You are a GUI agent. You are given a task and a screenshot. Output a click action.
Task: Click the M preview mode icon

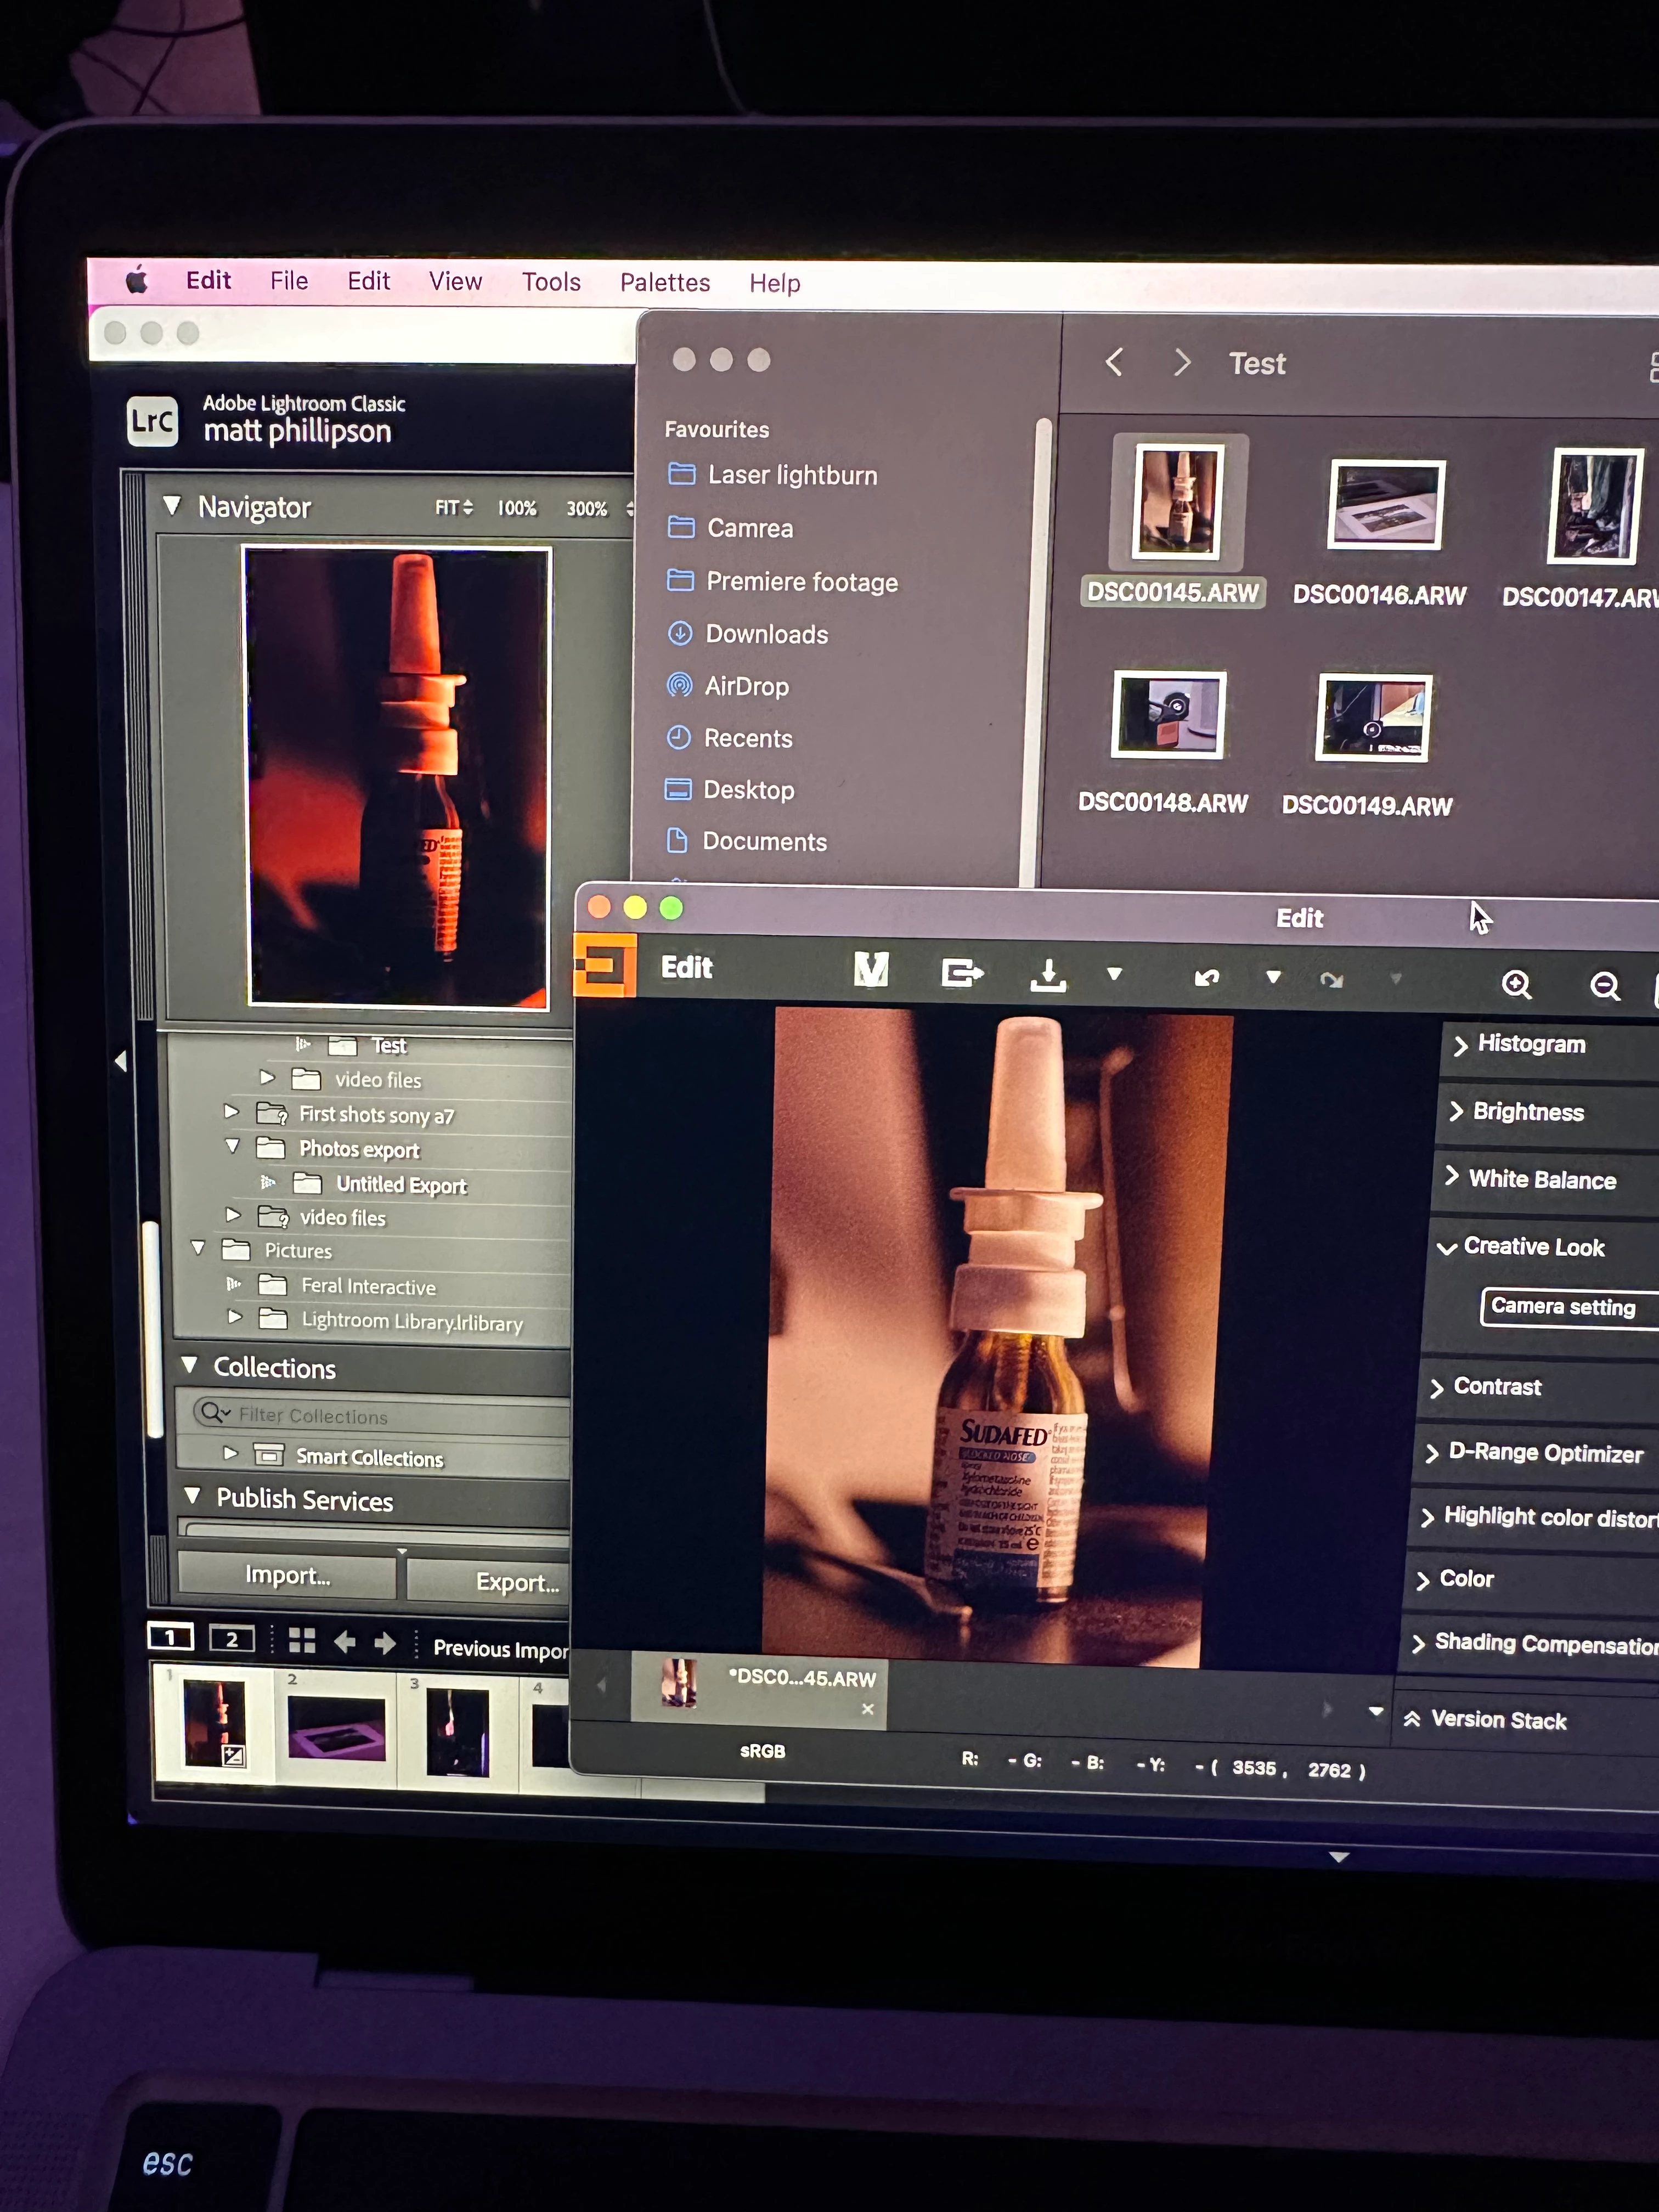[871, 969]
